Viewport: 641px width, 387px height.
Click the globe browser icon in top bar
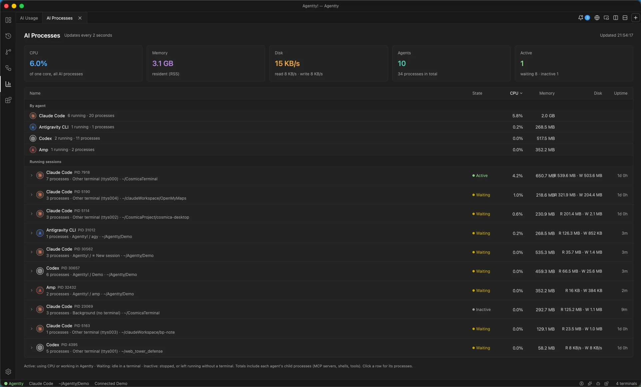(597, 18)
